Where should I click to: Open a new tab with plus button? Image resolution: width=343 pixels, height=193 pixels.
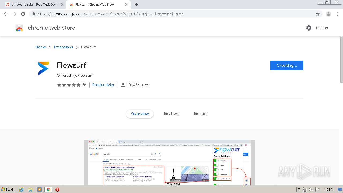136,5
